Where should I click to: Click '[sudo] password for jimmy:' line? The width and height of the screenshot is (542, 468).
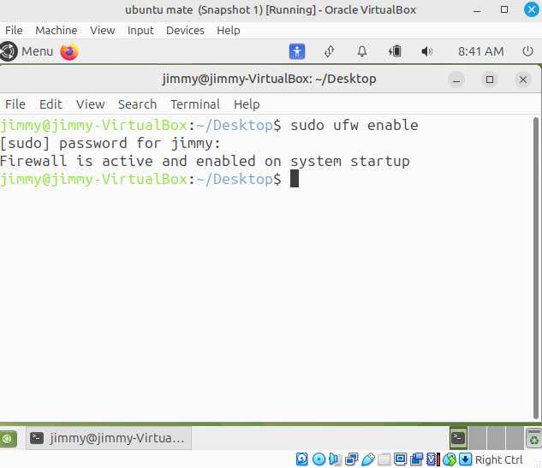[110, 144]
